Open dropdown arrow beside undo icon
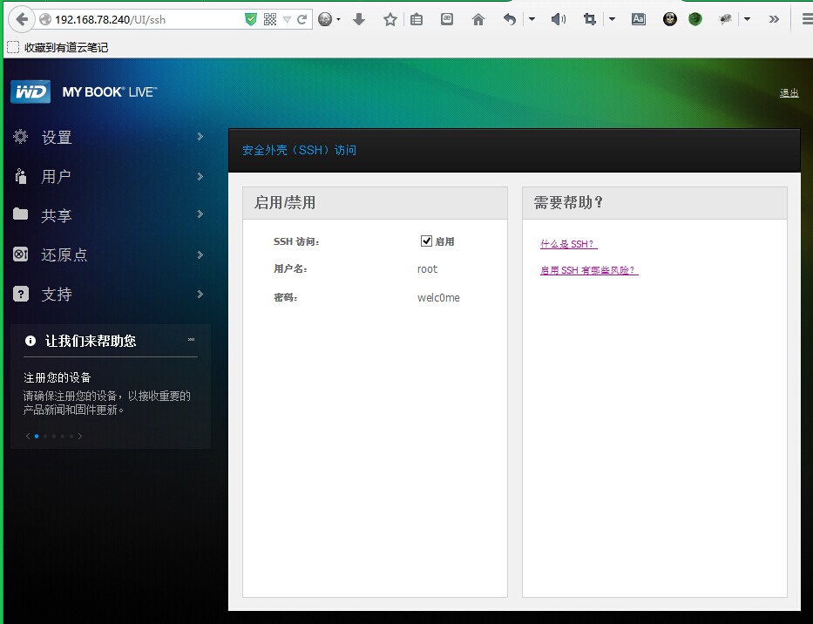This screenshot has height=624, width=813. pos(532,20)
